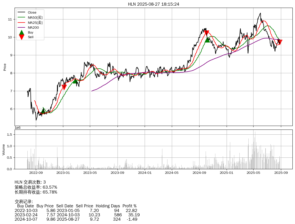Click the sell marker at the 2024-10 peak
The height and width of the screenshot is (224, 295).
click(206, 33)
